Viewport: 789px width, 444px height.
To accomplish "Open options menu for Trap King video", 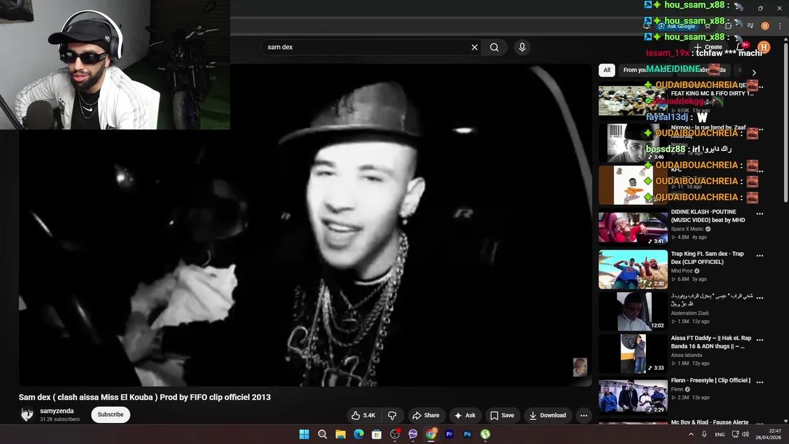I will coord(759,256).
